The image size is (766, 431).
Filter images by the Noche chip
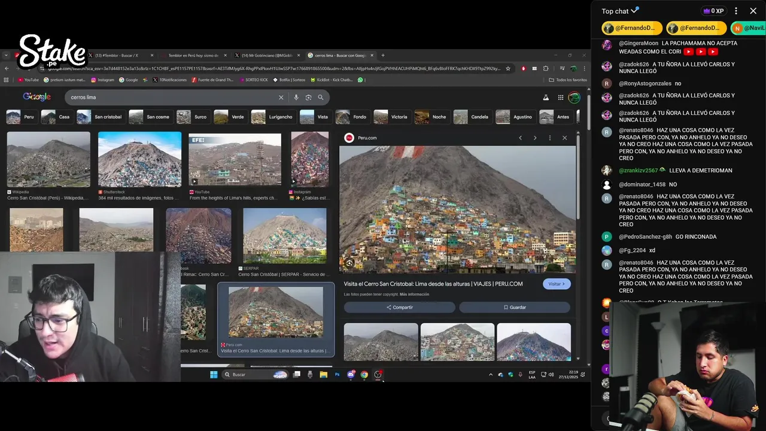point(431,117)
